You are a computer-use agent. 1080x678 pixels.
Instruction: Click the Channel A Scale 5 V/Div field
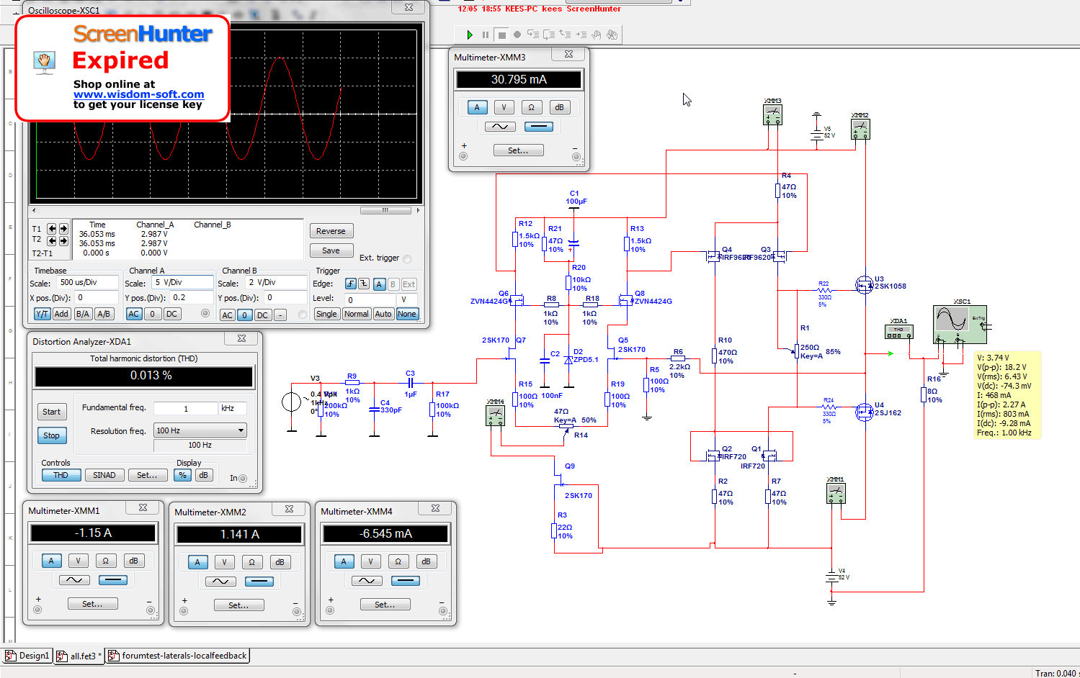(182, 282)
